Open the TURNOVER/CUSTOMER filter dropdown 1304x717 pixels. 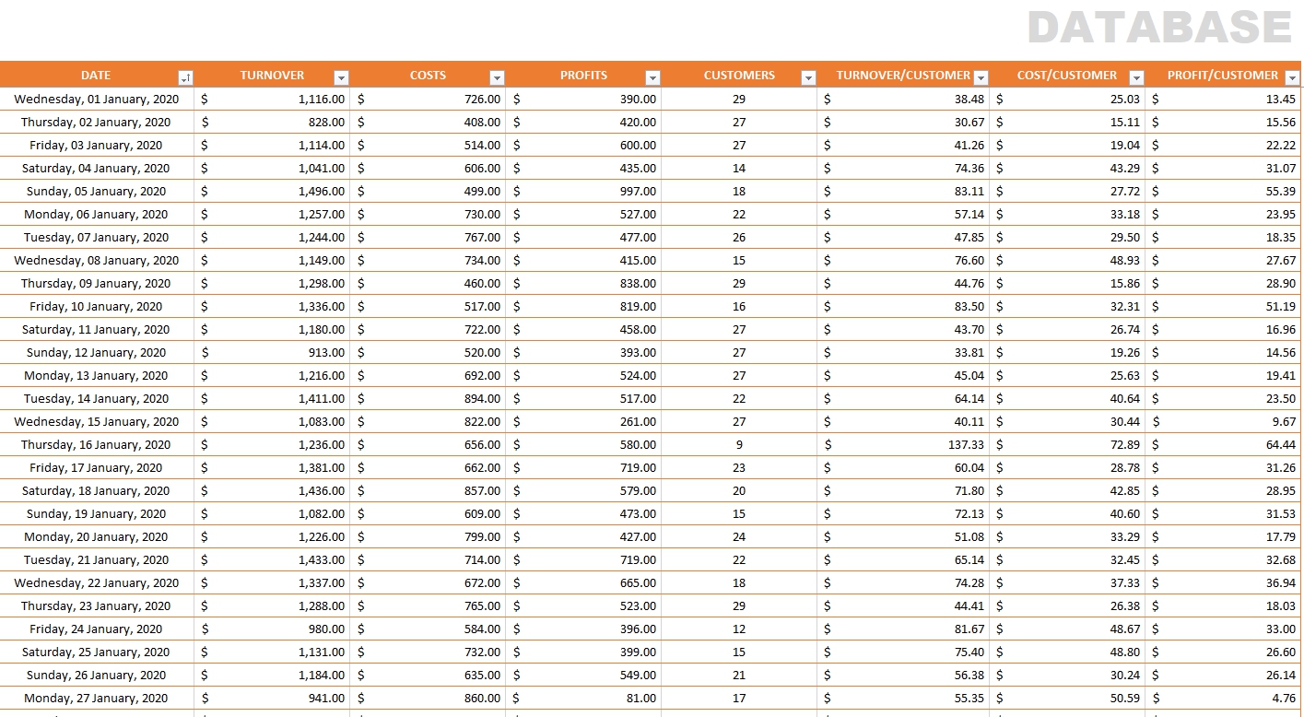point(981,78)
